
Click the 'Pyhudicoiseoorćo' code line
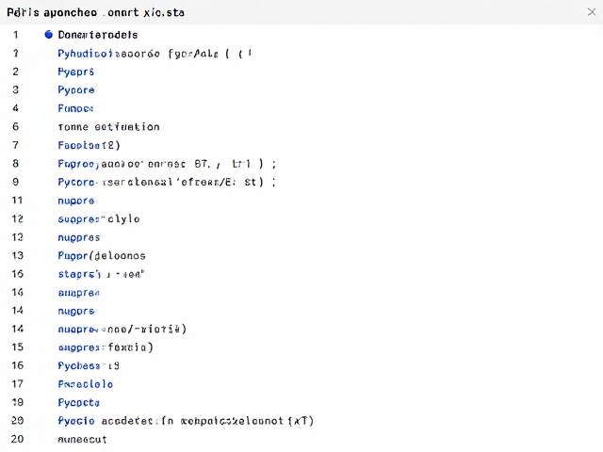coord(155,54)
